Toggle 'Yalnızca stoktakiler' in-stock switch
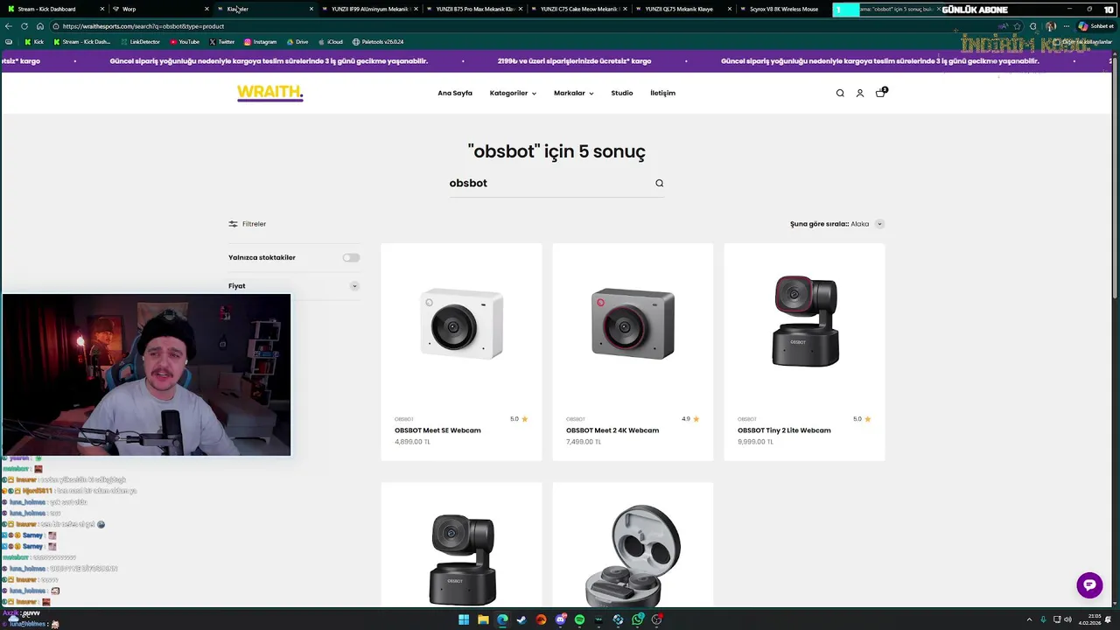The height and width of the screenshot is (630, 1120). (351, 257)
